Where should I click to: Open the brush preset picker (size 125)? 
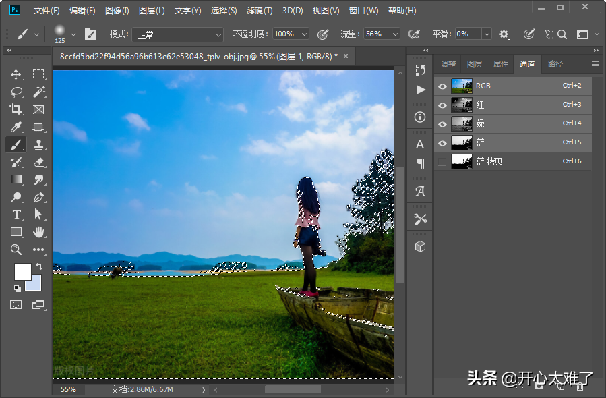pyautogui.click(x=64, y=34)
